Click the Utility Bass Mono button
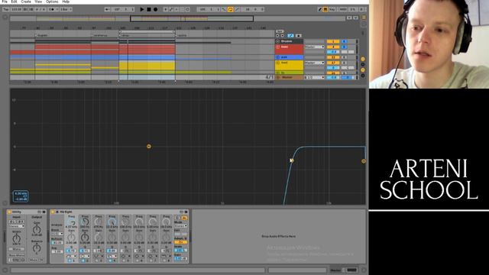 16,254
